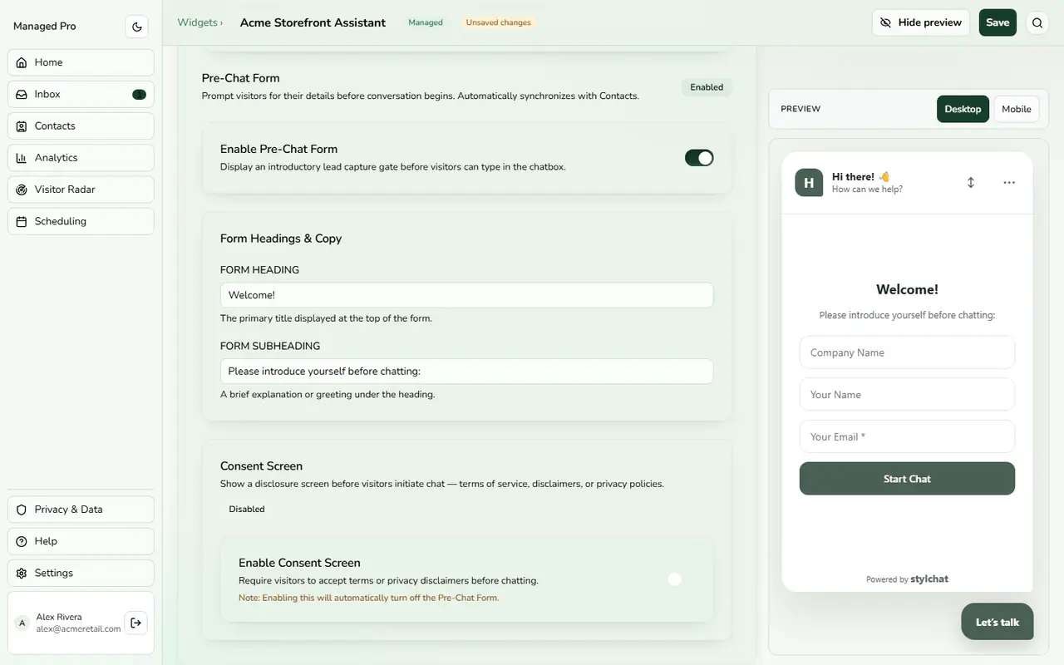Click the Your Email preview field
Image resolution: width=1064 pixels, height=665 pixels.
coord(907,436)
